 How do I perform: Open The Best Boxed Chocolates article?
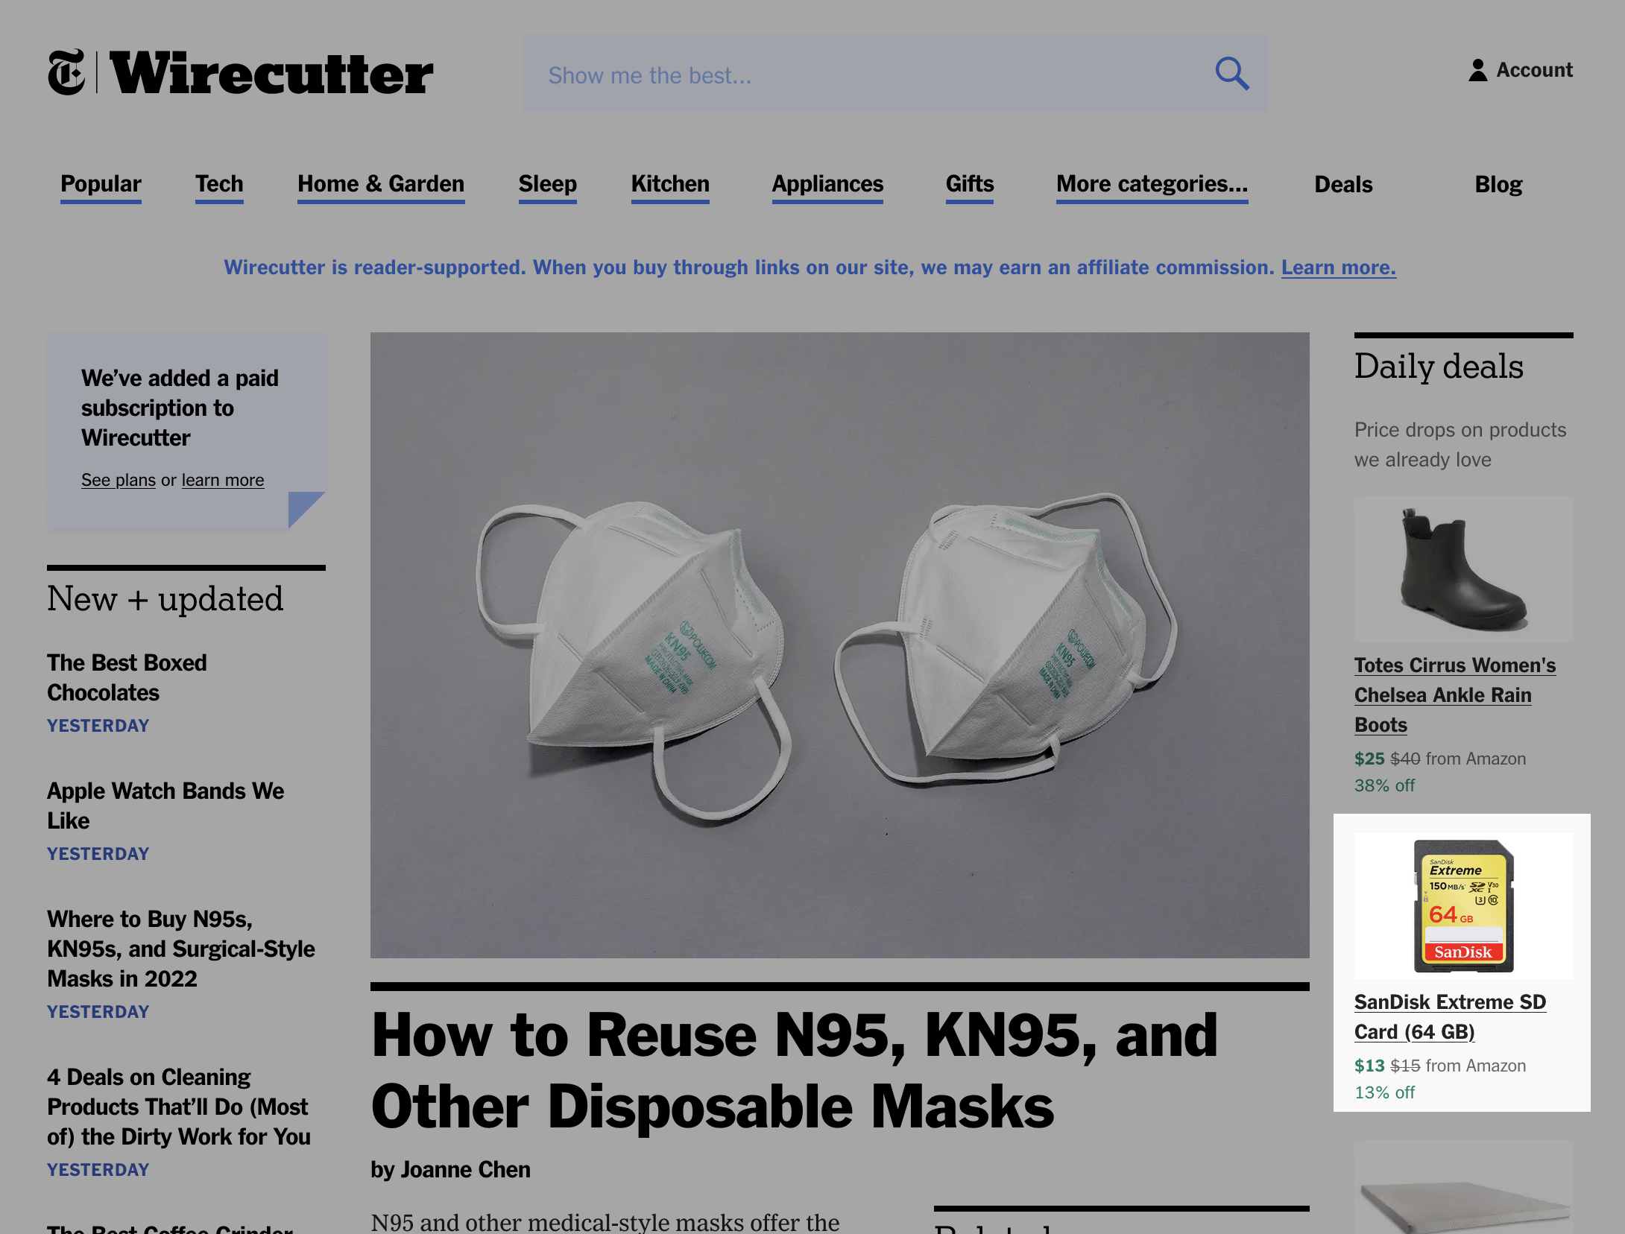127,677
